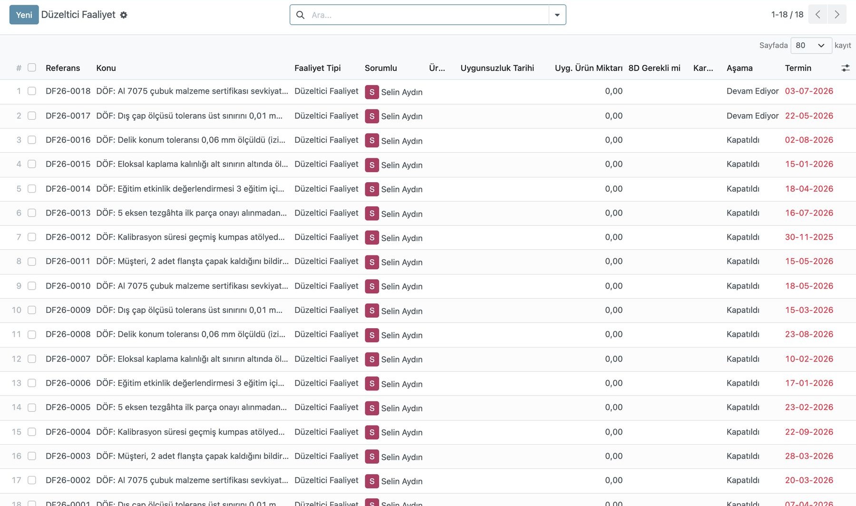Sort by Konu column header
856x506 pixels.
pyautogui.click(x=106, y=68)
